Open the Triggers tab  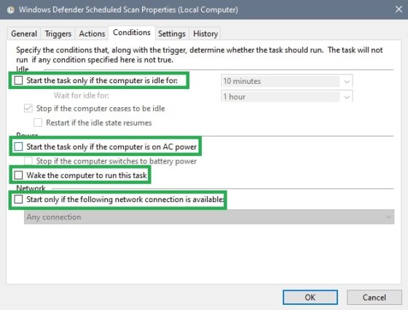[58, 34]
